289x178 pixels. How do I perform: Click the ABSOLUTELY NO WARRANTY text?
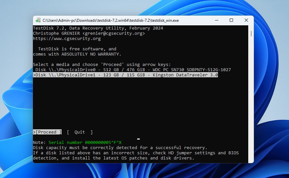pyautogui.click(x=91, y=54)
